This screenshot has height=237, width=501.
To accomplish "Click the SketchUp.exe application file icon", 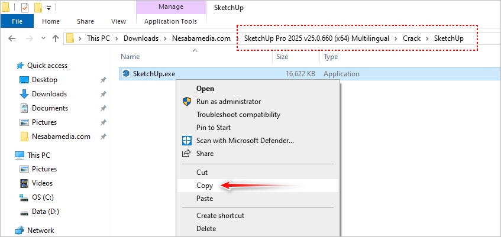I will (x=127, y=74).
